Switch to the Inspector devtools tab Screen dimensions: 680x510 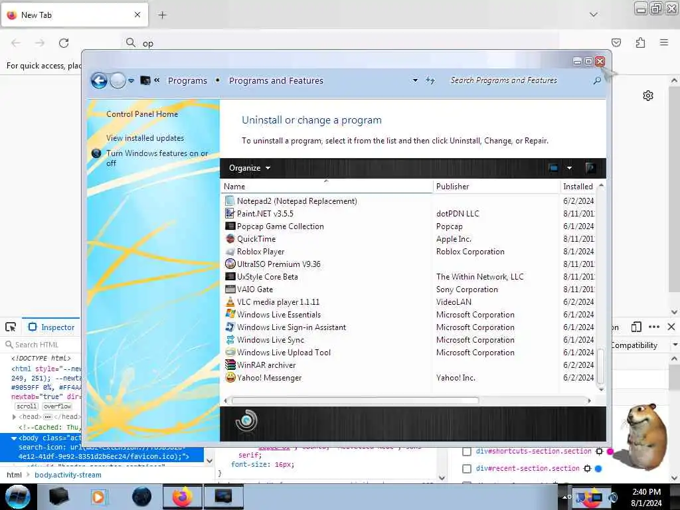(x=51, y=327)
